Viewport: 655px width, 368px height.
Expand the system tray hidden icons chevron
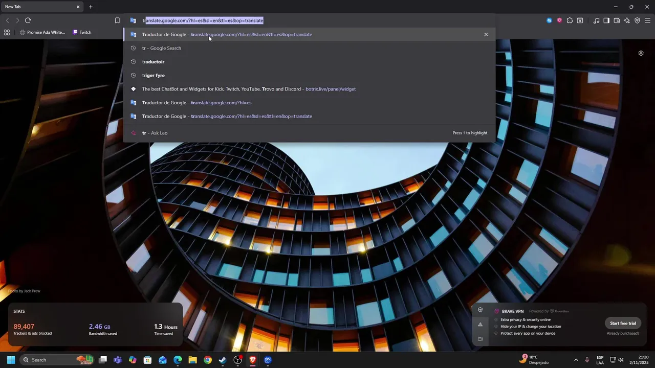(576, 360)
